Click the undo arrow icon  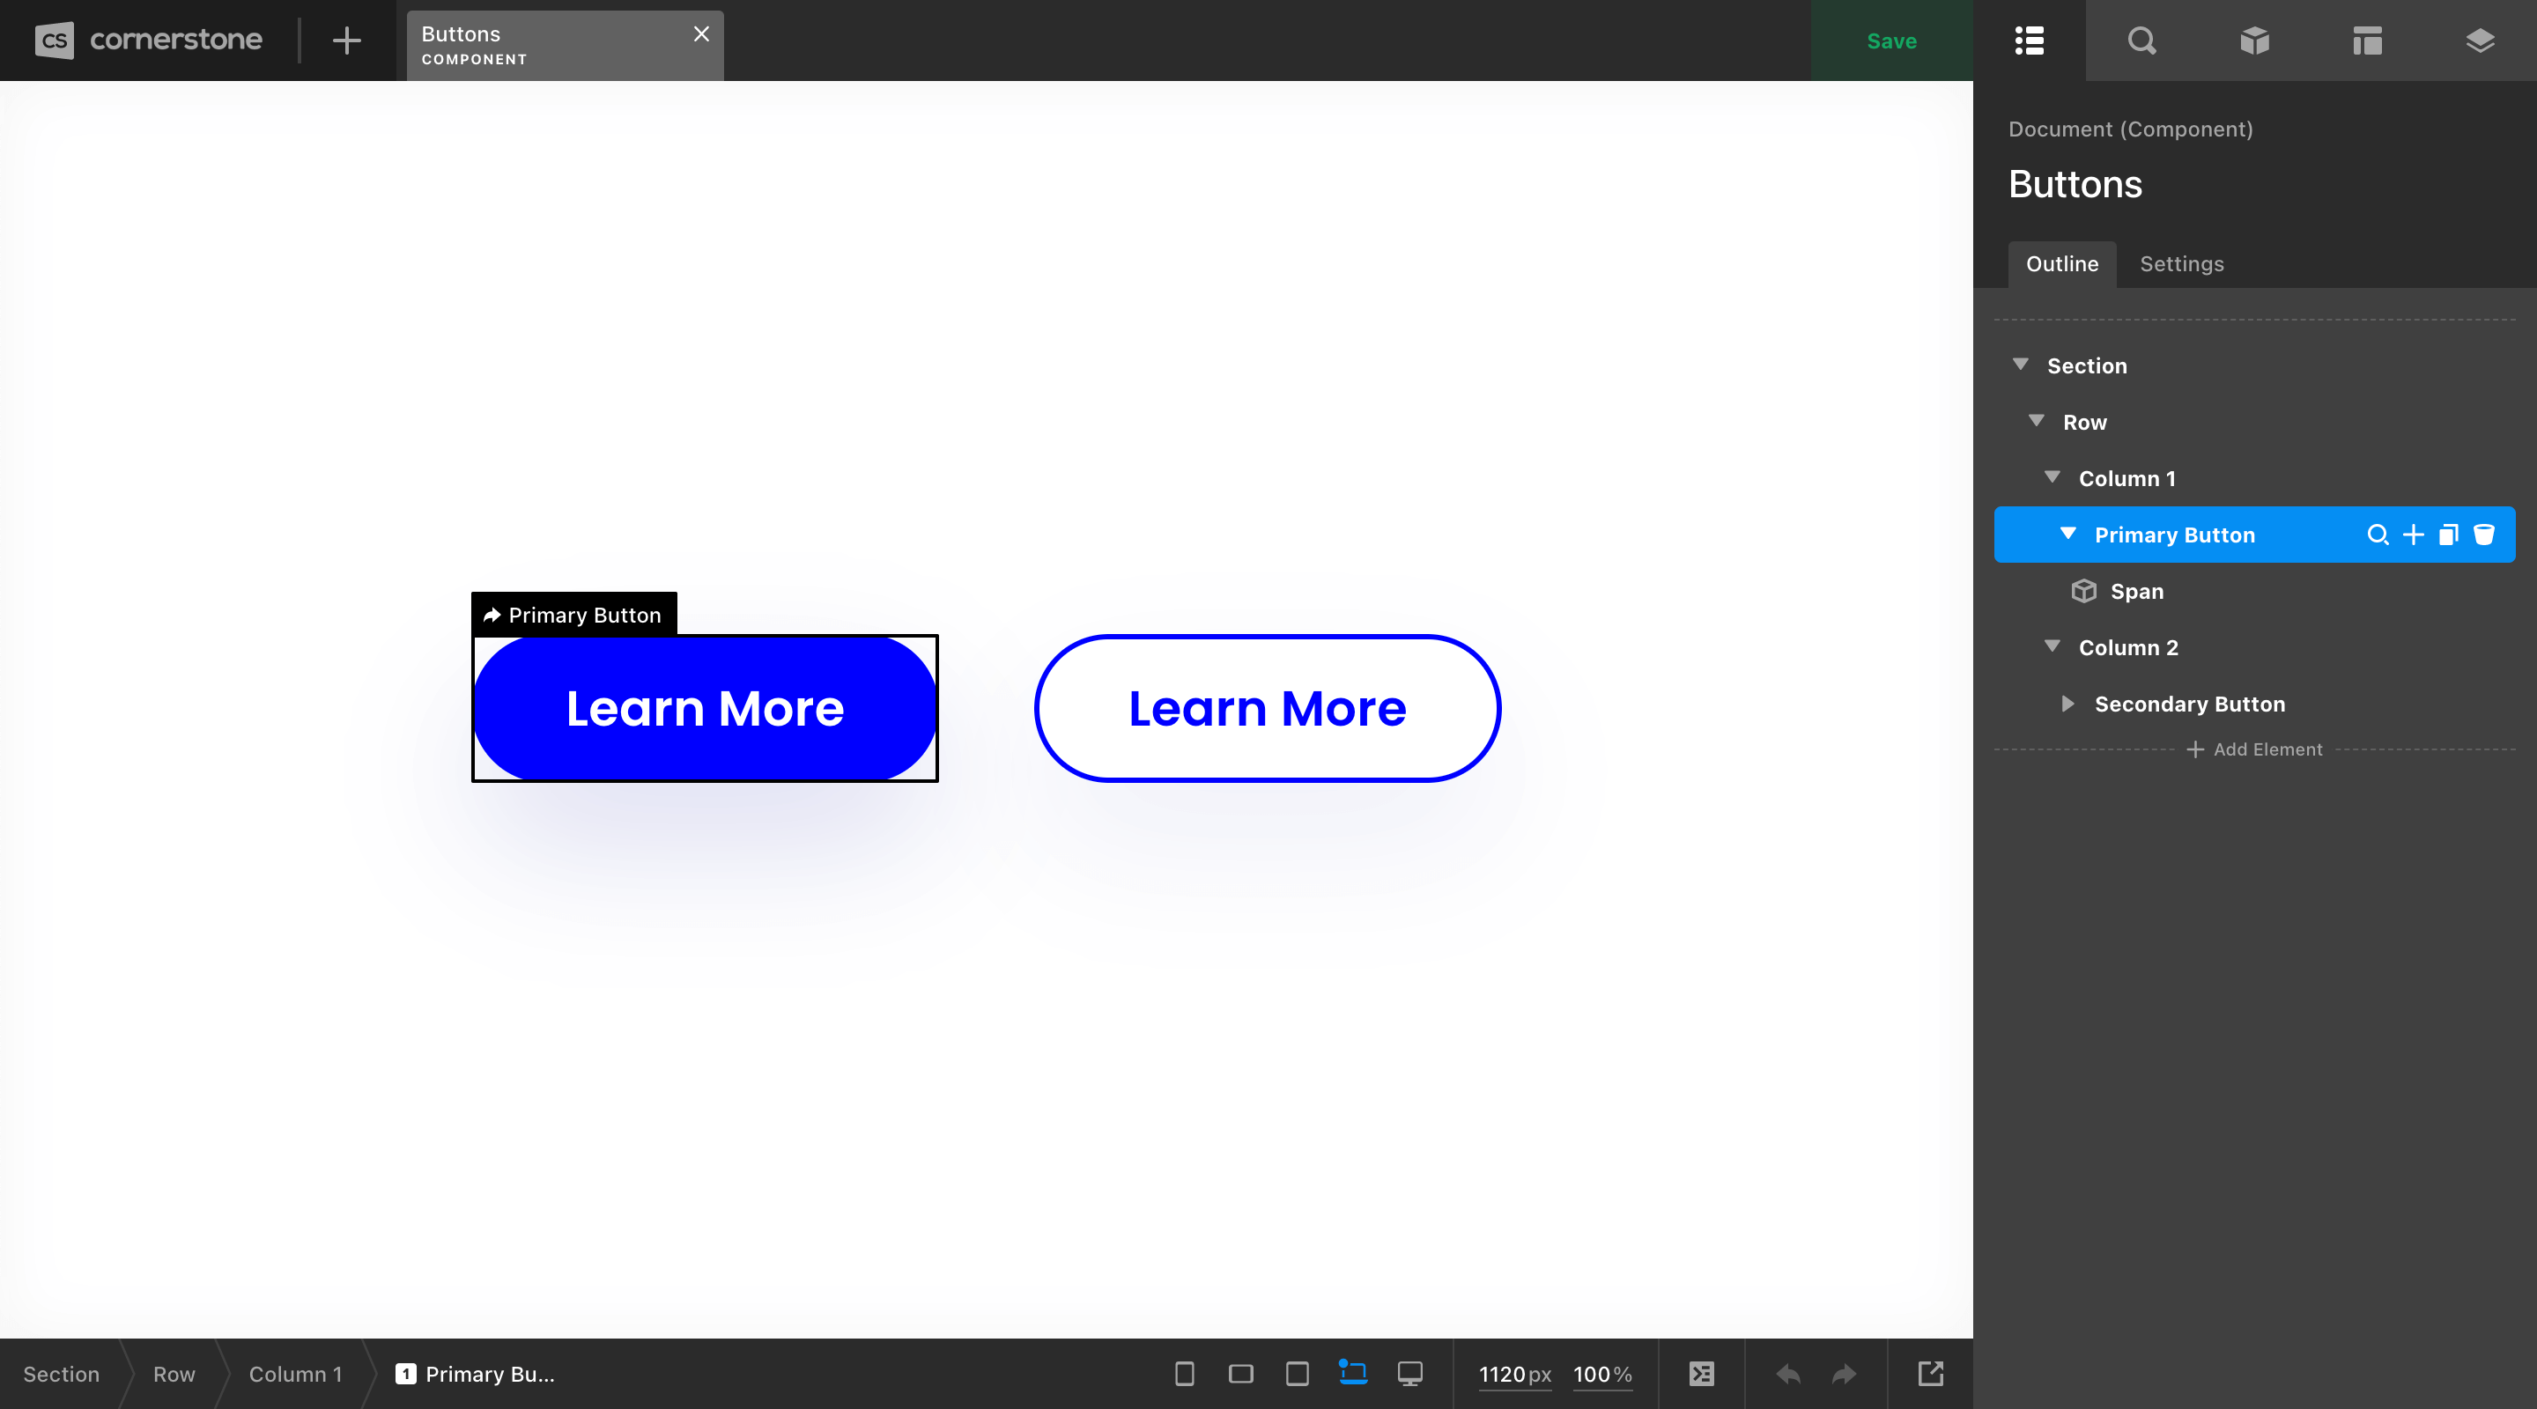(1787, 1375)
